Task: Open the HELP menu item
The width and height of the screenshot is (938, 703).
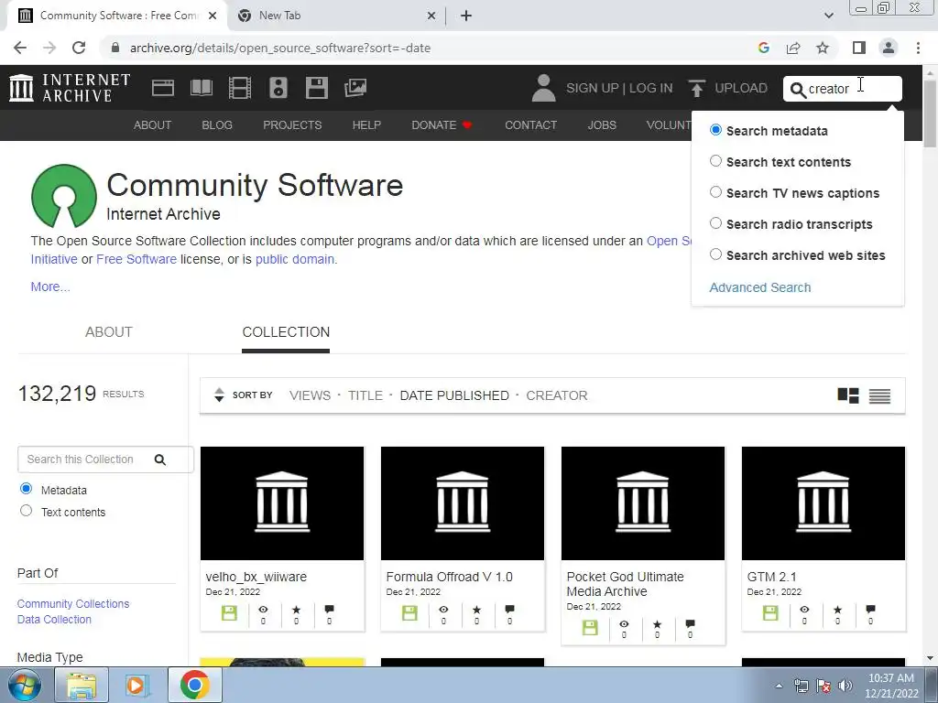Action: pyautogui.click(x=366, y=124)
